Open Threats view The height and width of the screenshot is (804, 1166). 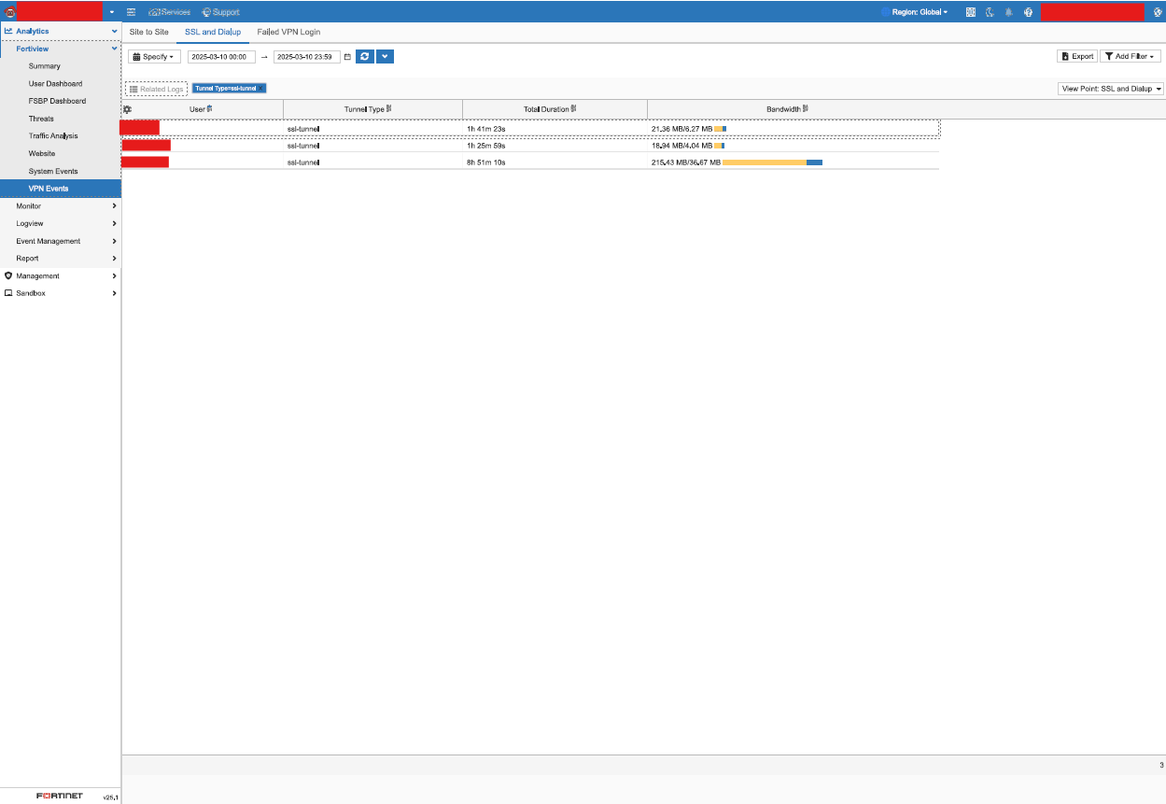coord(41,119)
